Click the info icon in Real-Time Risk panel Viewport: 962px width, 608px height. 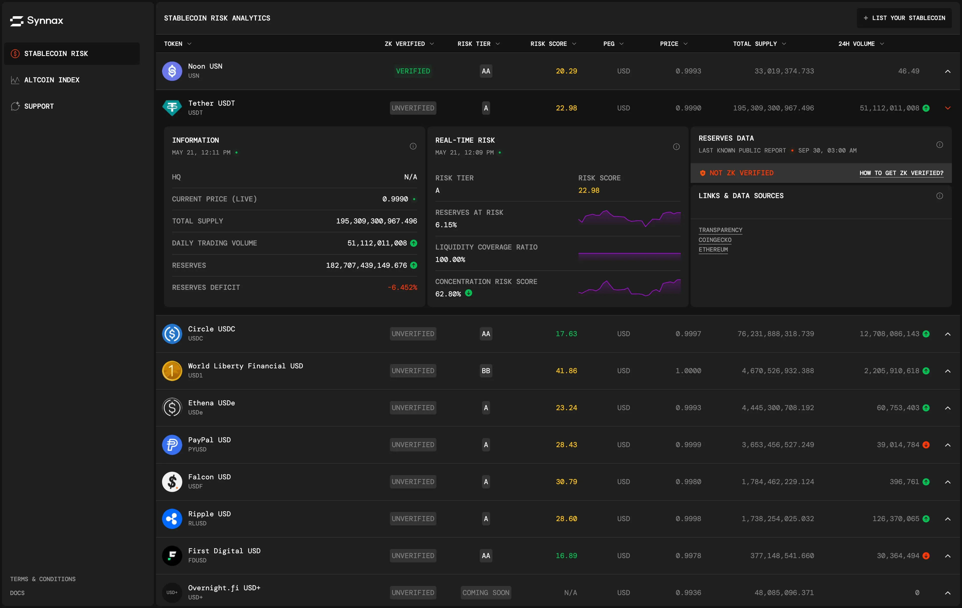pyautogui.click(x=676, y=147)
